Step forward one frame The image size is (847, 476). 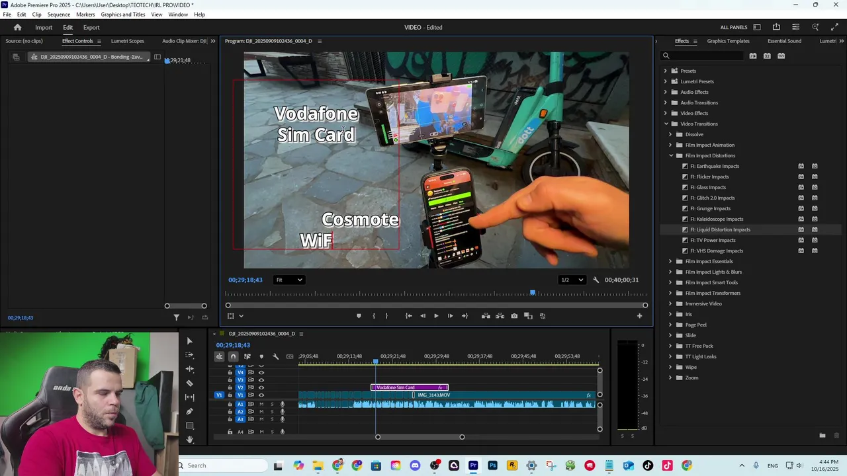pyautogui.click(x=450, y=316)
